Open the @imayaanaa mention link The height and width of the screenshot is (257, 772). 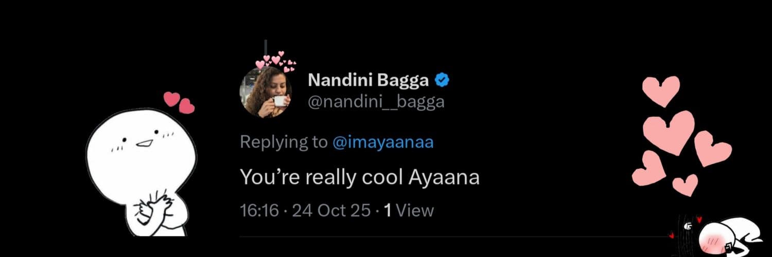click(x=383, y=142)
